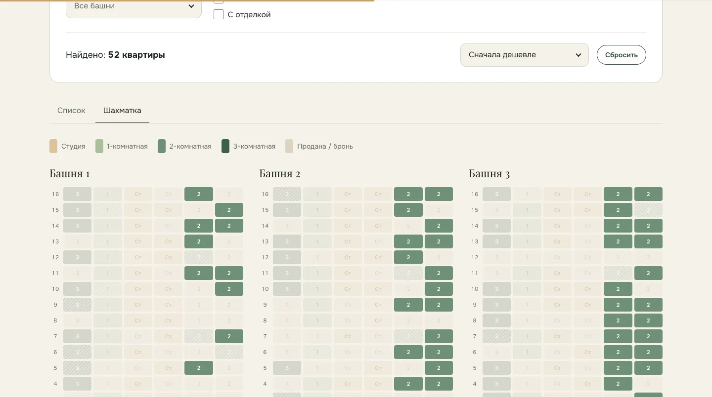Screen dimensions: 712x397
Task: Select the green 2-room flat on floor 14, Башня 2
Action: point(439,226)
